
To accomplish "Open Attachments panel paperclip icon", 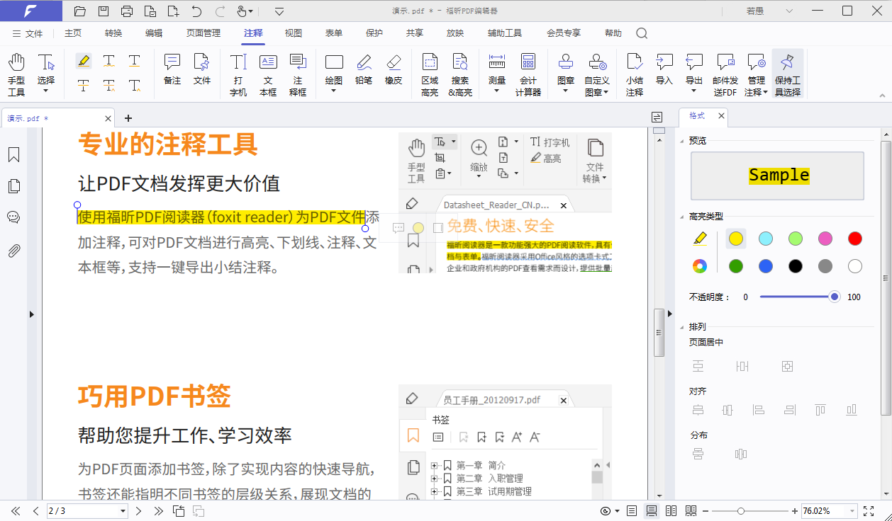I will coord(13,250).
